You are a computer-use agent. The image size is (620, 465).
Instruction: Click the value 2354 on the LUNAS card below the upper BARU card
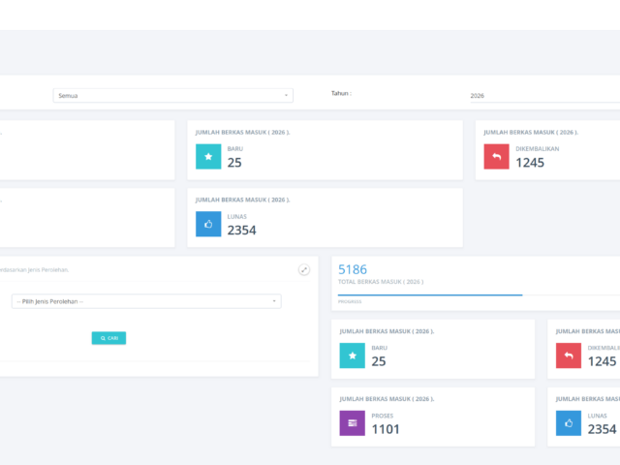(x=241, y=231)
